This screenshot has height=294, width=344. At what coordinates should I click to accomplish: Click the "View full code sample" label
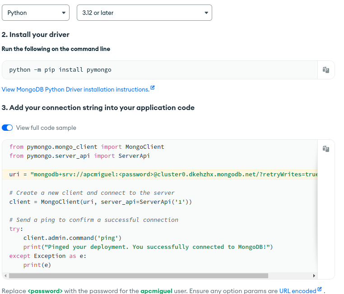click(46, 128)
